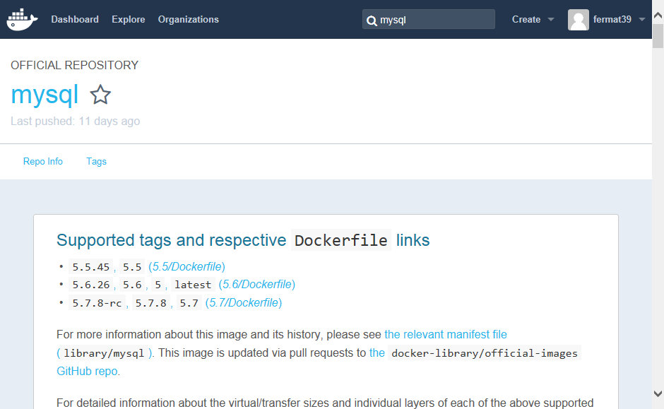This screenshot has width=664, height=409.
Task: Open the fermat39 account dropdown arrow
Action: [x=641, y=20]
